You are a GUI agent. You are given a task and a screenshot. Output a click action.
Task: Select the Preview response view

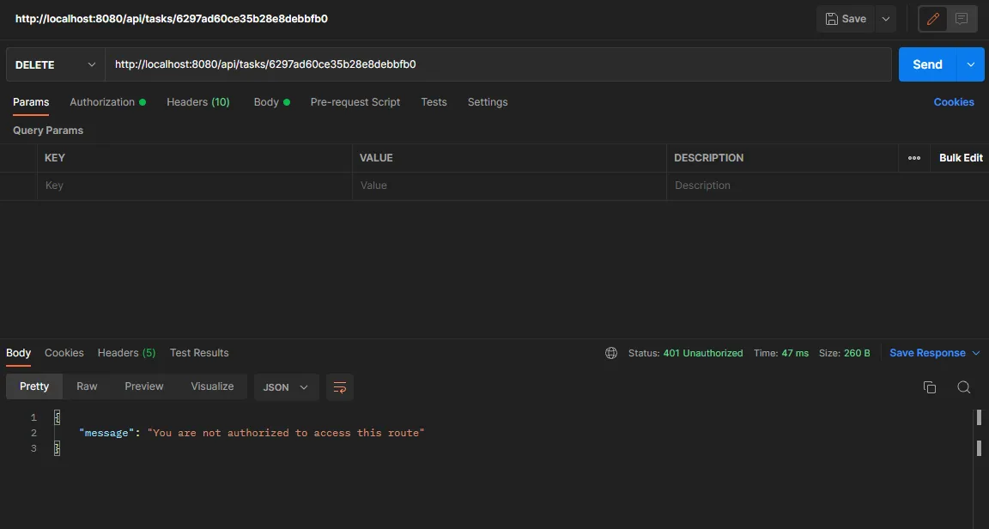(x=143, y=386)
